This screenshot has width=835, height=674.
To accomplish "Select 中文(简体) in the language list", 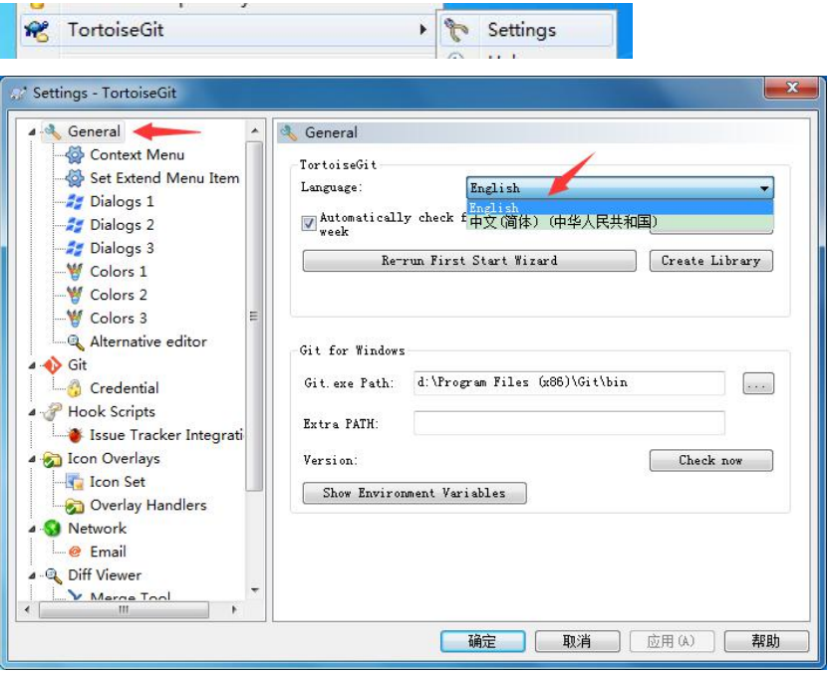I will pos(620,222).
